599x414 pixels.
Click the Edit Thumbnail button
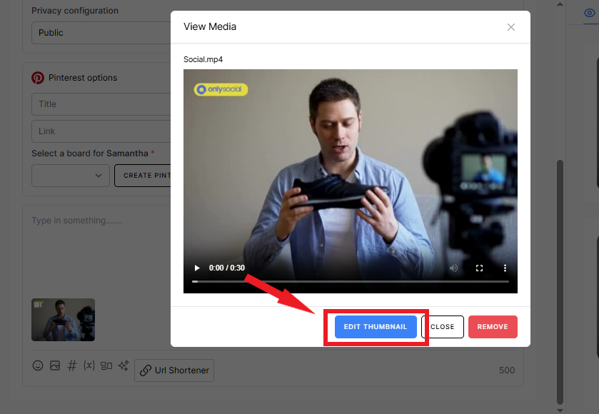(x=376, y=327)
